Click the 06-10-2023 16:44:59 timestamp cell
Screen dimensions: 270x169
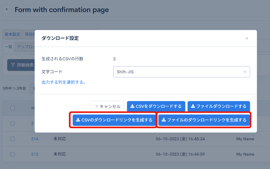[180, 154]
